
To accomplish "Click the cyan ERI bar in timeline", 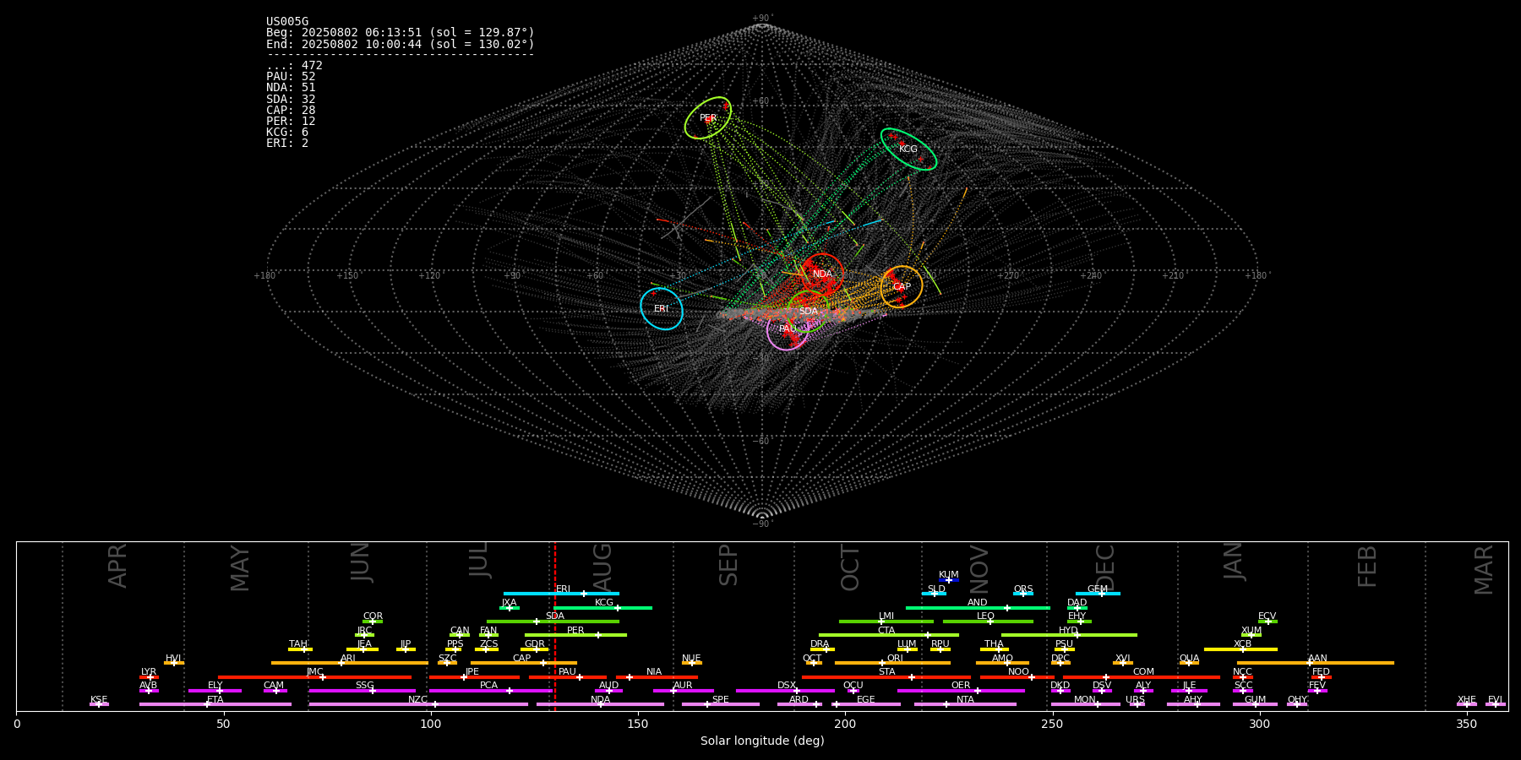I will pos(561,594).
